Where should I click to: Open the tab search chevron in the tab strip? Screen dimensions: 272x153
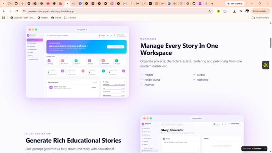[3, 3]
